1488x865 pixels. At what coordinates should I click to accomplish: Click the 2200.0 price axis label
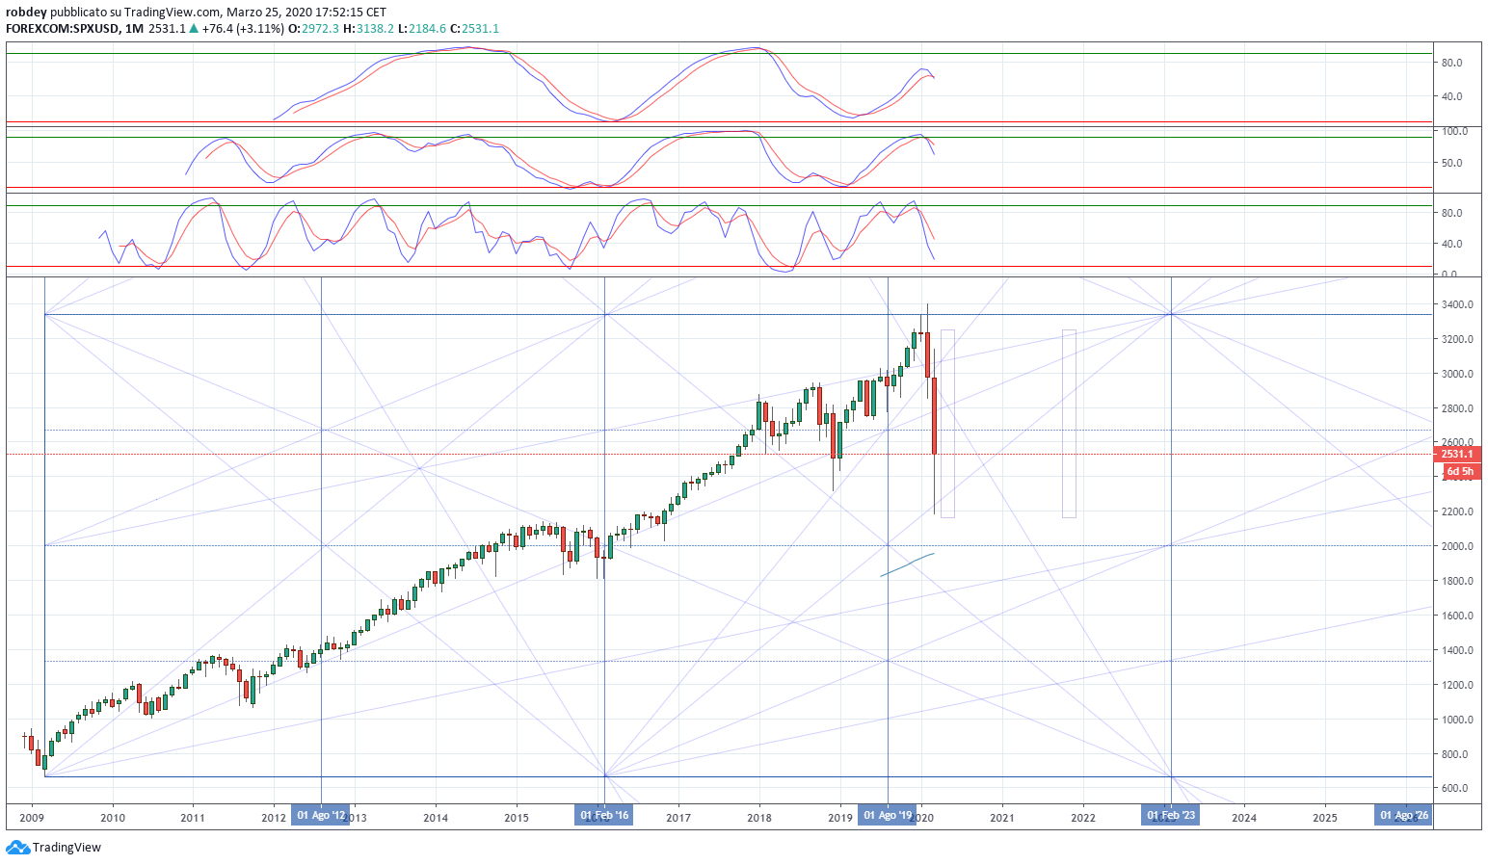point(1457,511)
